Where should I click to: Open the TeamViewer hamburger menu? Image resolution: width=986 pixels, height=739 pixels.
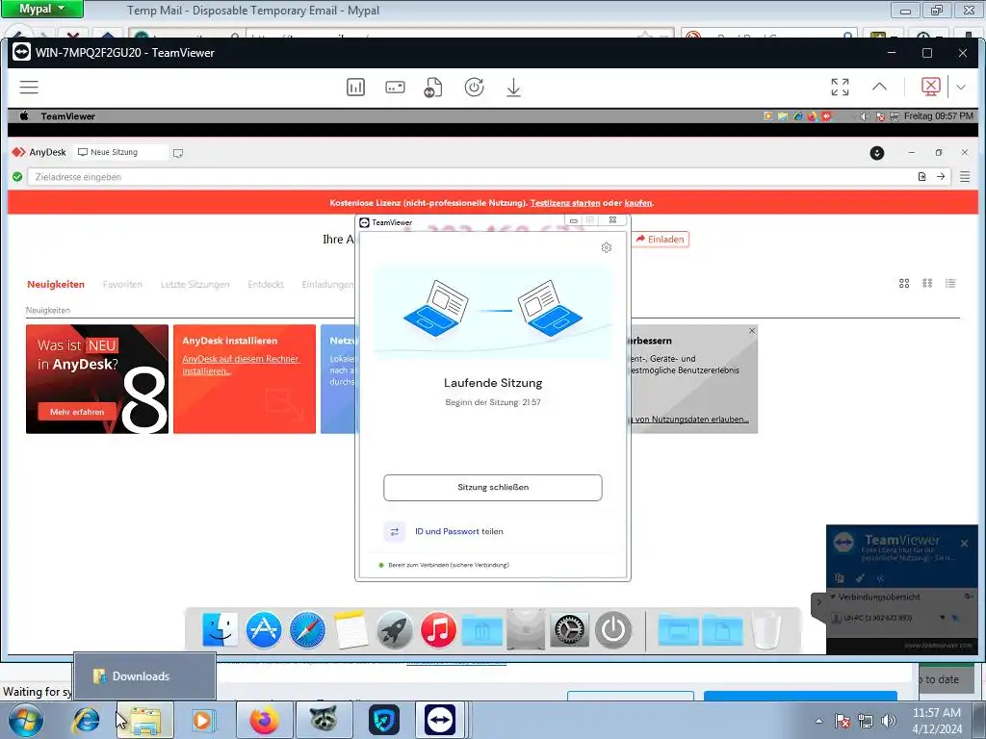pos(29,88)
